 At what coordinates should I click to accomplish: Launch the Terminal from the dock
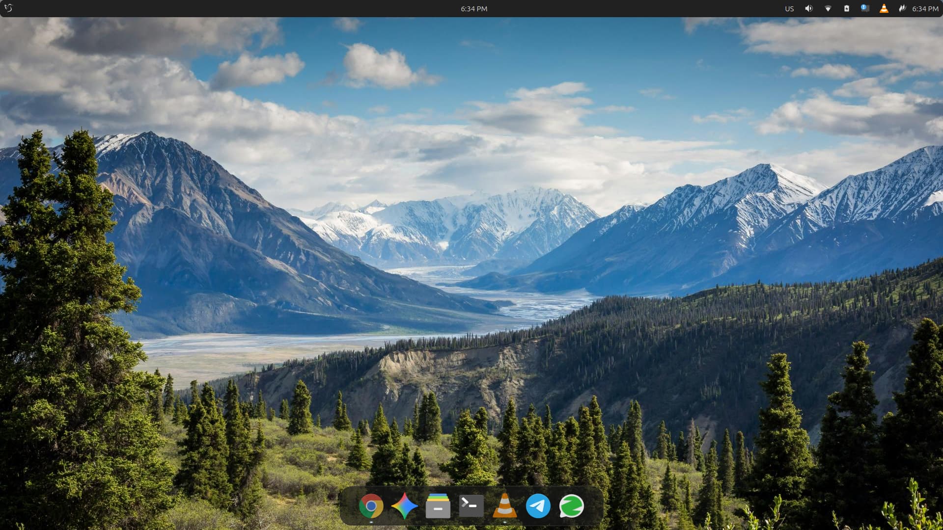click(x=471, y=506)
